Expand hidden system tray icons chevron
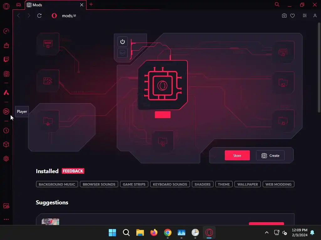The image size is (321, 240). tap(267, 232)
